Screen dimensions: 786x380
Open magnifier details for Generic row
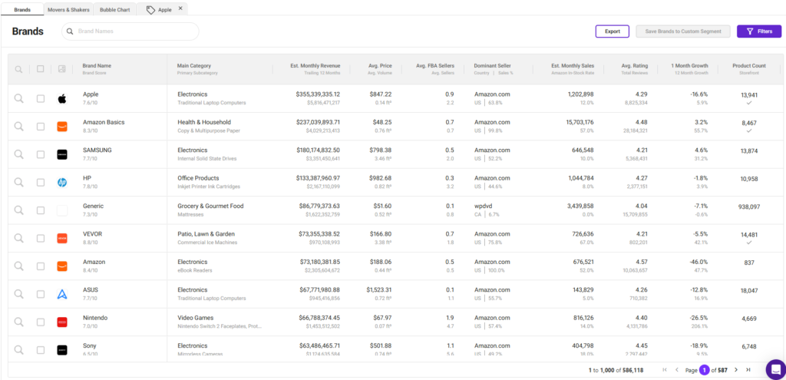point(18,210)
